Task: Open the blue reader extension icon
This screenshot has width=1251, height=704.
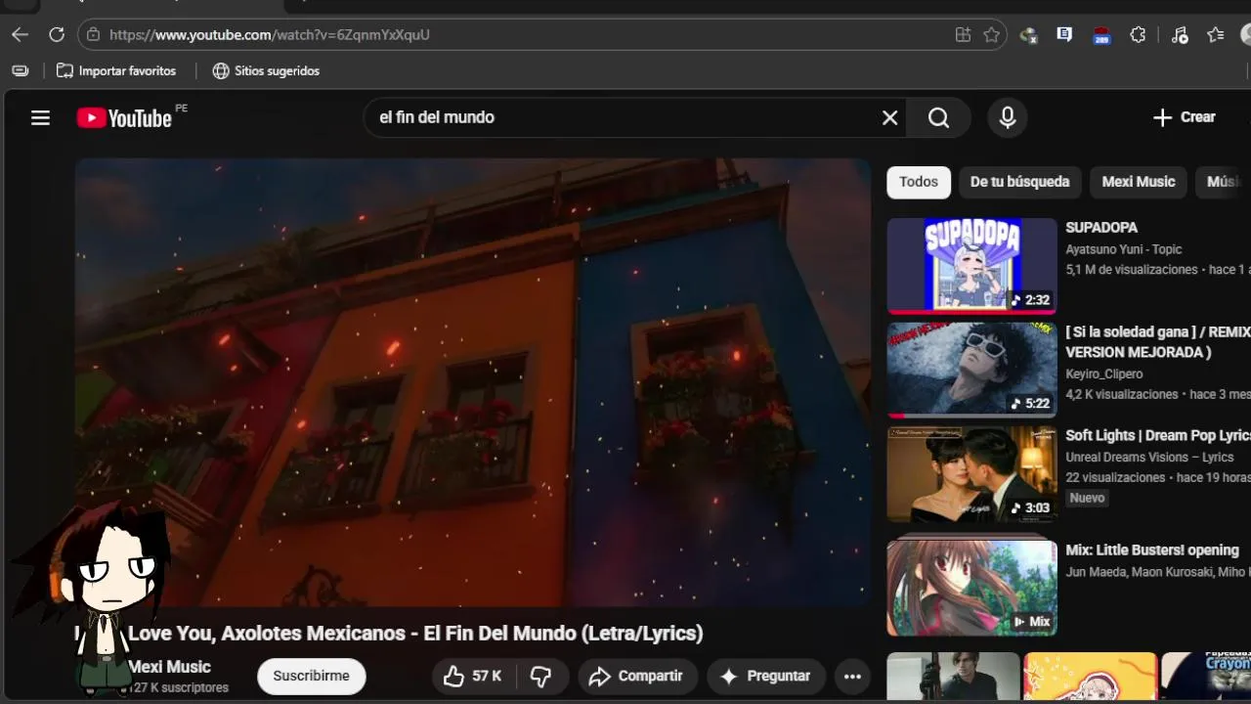Action: pyautogui.click(x=1064, y=34)
